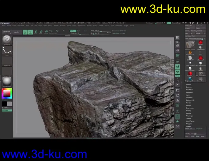Image resolution: width=209 pixels, height=161 pixels.
Task: Toggle the M material channel
Action: click(64, 31)
